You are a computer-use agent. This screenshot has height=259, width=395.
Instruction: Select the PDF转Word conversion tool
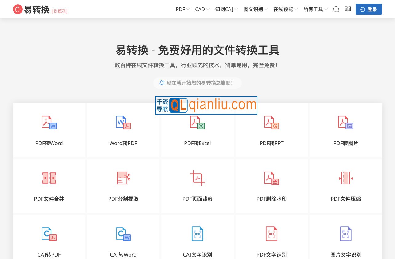[x=49, y=131]
